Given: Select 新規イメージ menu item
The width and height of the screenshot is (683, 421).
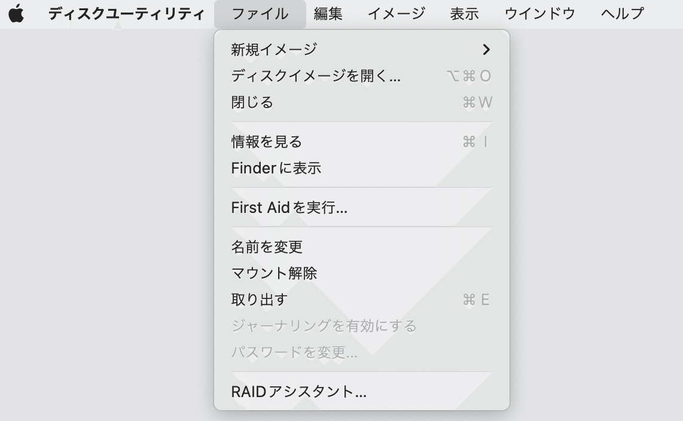Looking at the screenshot, I should (x=274, y=50).
